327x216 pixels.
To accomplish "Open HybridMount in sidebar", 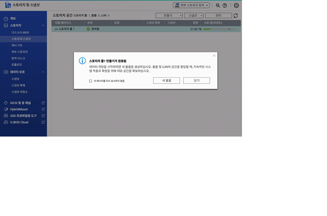I will [x=19, y=109].
